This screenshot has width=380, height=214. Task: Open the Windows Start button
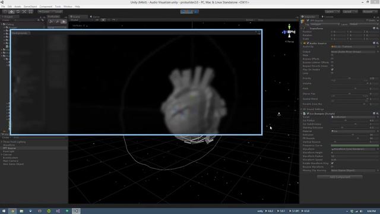4,211
